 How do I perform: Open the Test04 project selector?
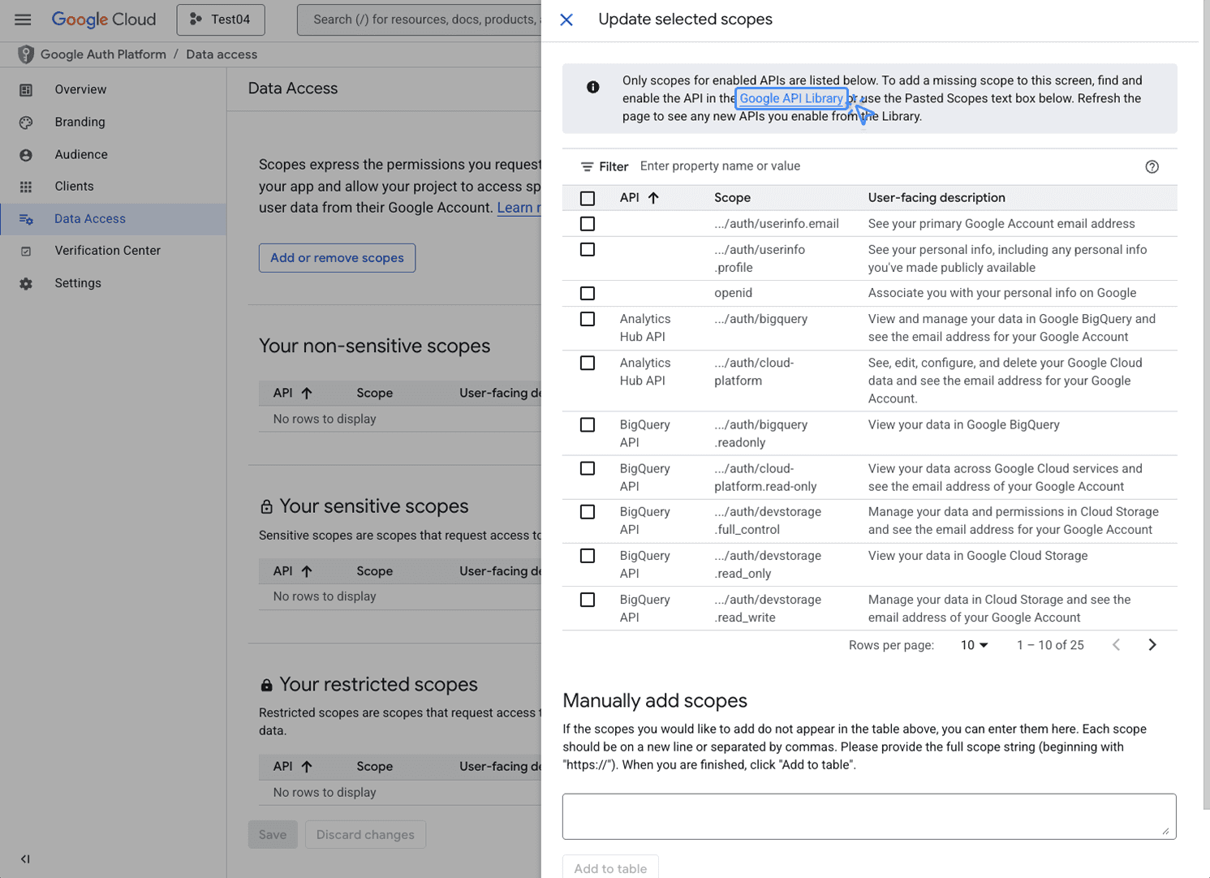(221, 19)
